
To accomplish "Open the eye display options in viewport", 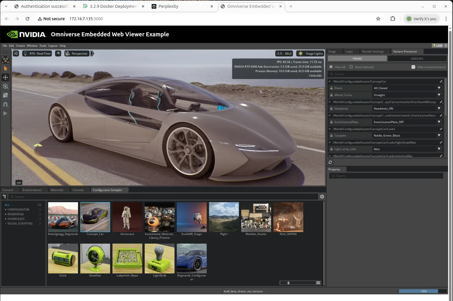I will (58, 54).
